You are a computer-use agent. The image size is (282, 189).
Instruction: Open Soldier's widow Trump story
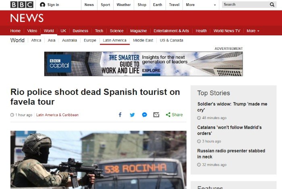pos(232,107)
